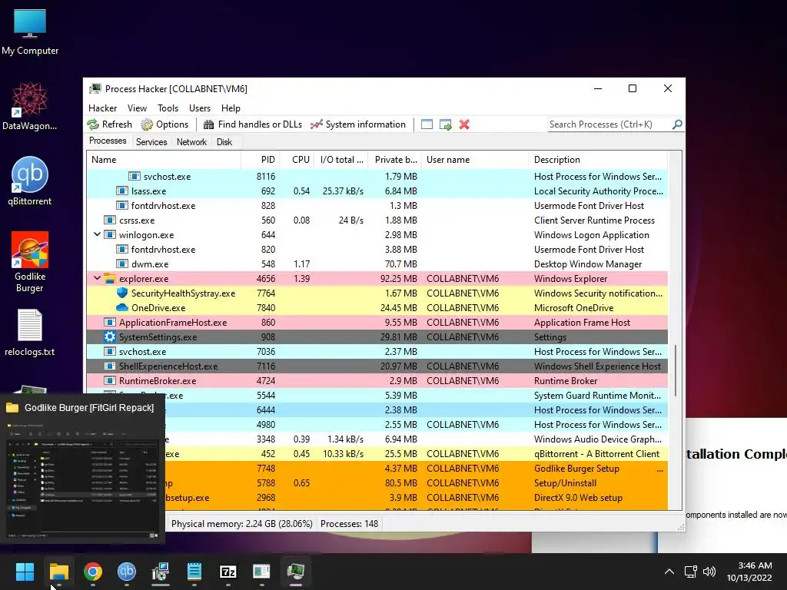Select the lsass.exe process row

pos(377,191)
